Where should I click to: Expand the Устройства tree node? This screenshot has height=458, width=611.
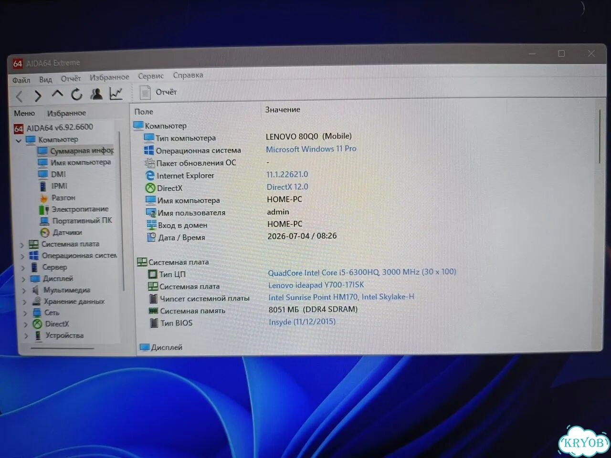click(26, 336)
